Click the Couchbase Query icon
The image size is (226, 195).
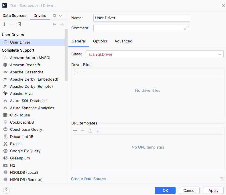(x=5, y=129)
